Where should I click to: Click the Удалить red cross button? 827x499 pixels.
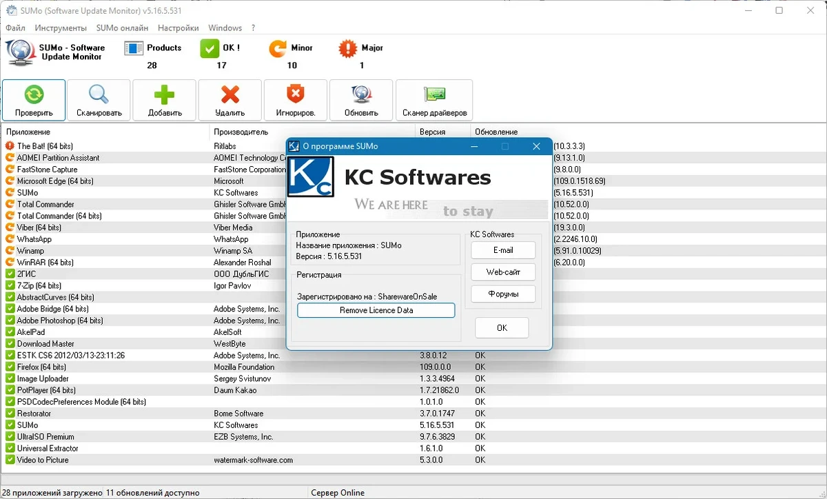click(x=230, y=101)
